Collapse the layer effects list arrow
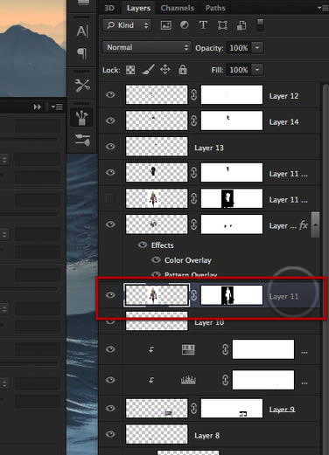The height and width of the screenshot is (455, 329). point(316,224)
